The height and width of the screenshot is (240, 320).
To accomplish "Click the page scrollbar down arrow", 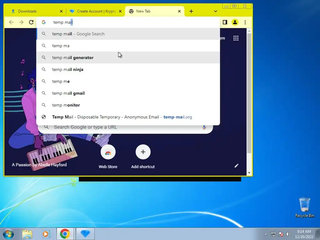I will [x=249, y=173].
